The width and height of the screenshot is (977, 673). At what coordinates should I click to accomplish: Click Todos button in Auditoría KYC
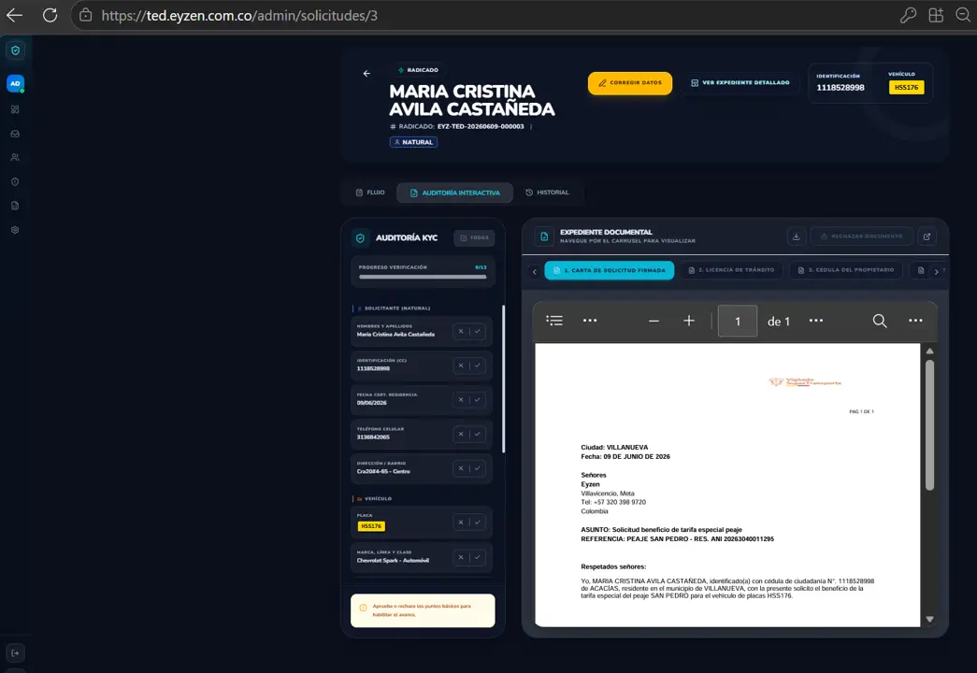click(x=474, y=238)
